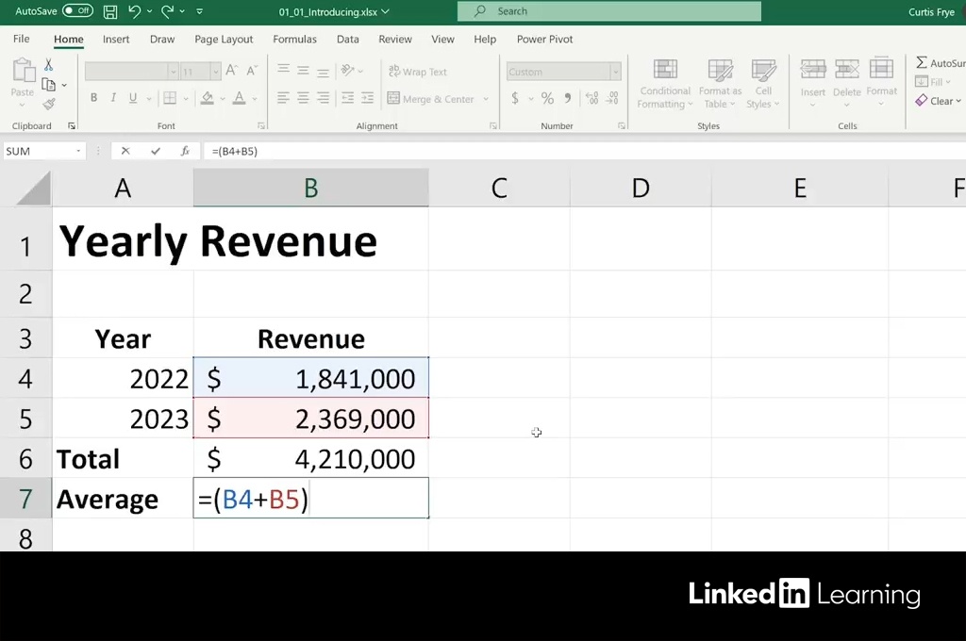
Task: Cancel the formula entry with the X icon
Action: [125, 151]
